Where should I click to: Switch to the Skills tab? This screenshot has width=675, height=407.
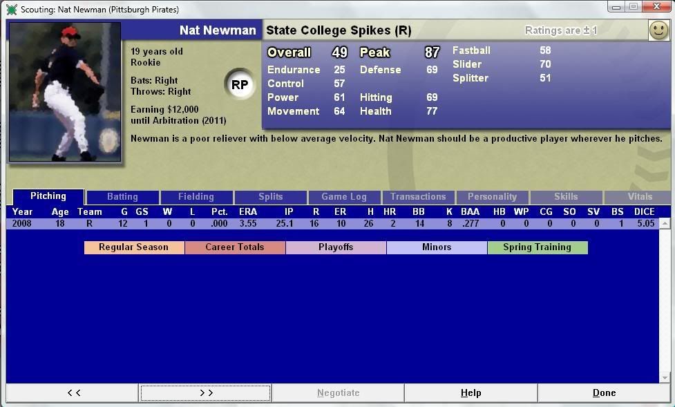tap(566, 197)
